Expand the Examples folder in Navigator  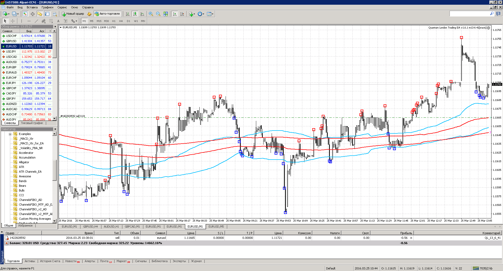pyautogui.click(x=10, y=134)
